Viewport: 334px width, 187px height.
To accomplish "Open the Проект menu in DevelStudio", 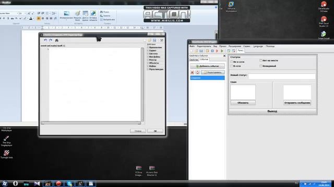I will coord(223,46).
